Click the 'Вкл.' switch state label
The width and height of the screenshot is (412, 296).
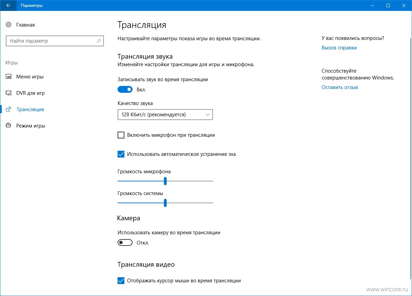(141, 90)
